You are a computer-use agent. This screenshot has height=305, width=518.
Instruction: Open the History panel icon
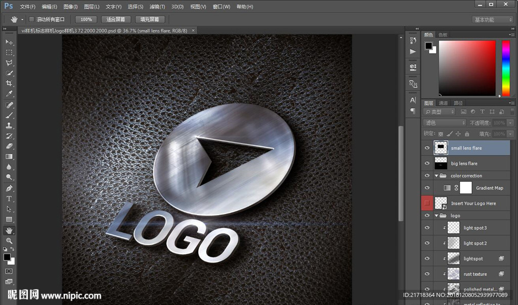413,40
